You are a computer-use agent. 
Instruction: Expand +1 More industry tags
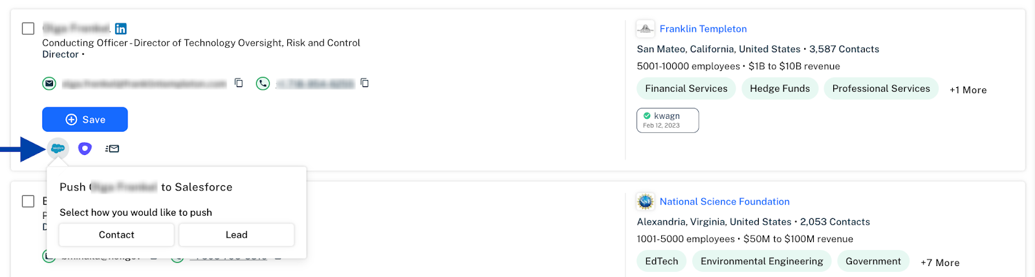pyautogui.click(x=968, y=90)
